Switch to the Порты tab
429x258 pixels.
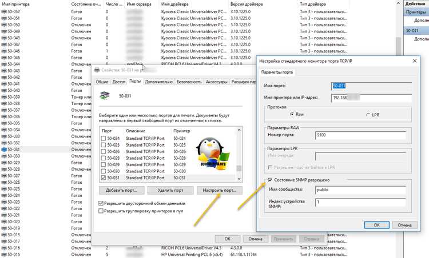(x=135, y=81)
